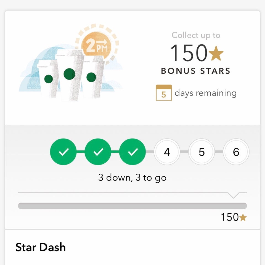Image resolution: width=265 pixels, height=265 pixels.
Task: Tap step circle number 5
Action: coord(202,152)
